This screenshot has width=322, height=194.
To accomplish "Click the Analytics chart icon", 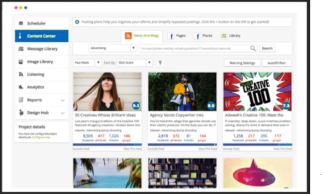I will point(21,87).
